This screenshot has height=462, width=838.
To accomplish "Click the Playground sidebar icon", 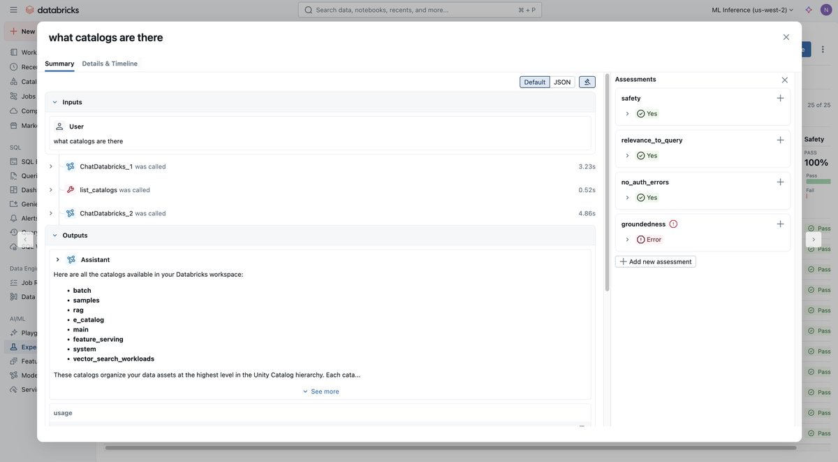I will tap(14, 333).
